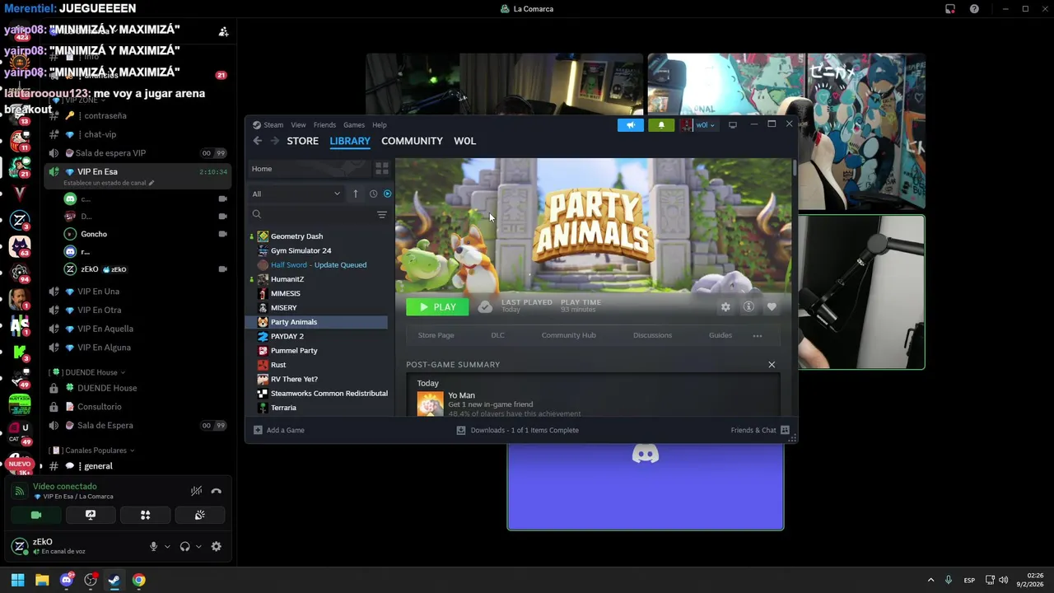Go forward in Steam navigation
Viewport: 1054px width, 593px height.
(x=275, y=141)
